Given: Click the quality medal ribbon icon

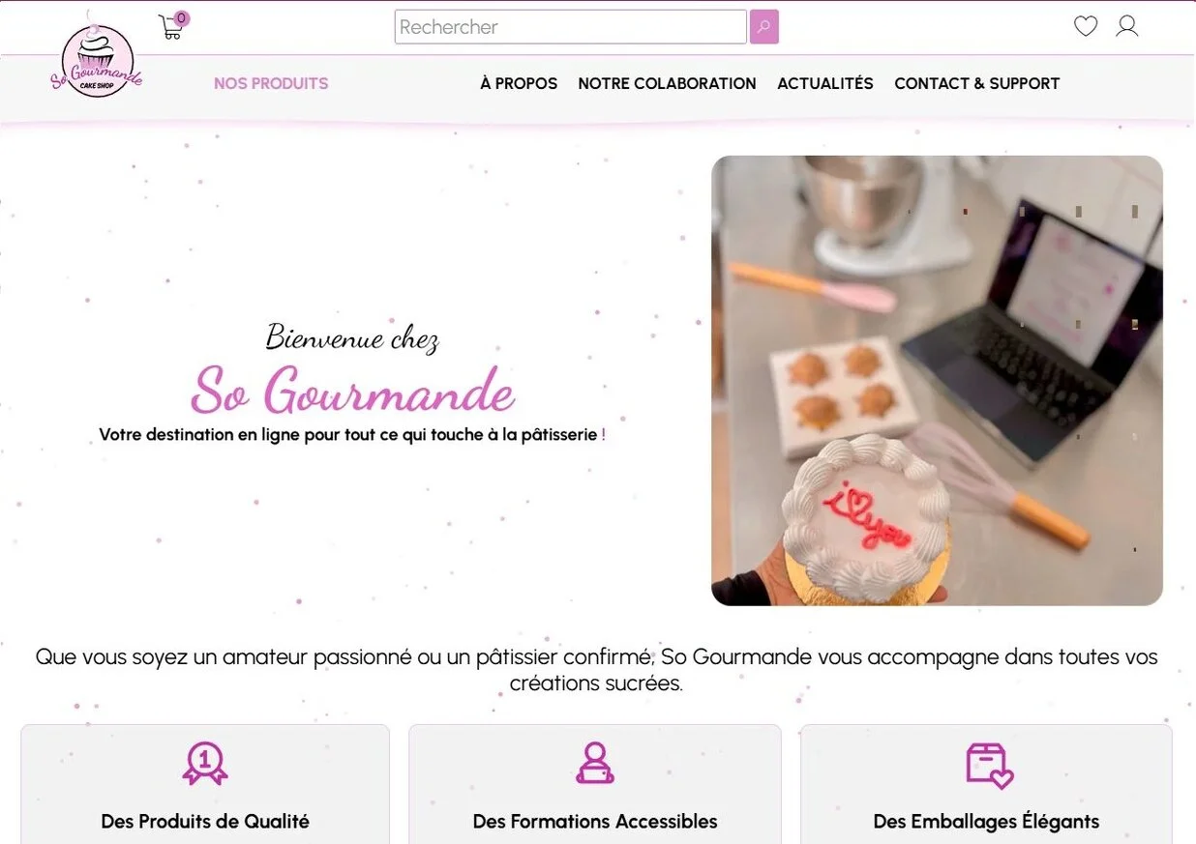Looking at the screenshot, I should pos(205,764).
